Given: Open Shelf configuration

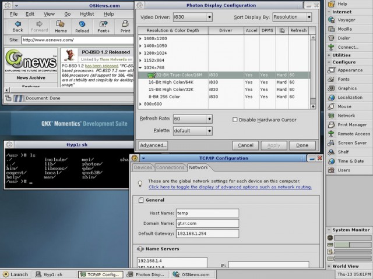Looking at the screenshot, I should click(x=343, y=152).
